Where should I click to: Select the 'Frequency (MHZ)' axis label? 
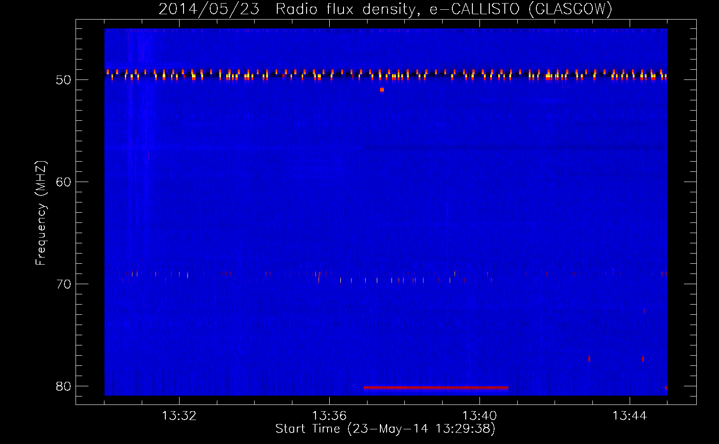coord(41,213)
